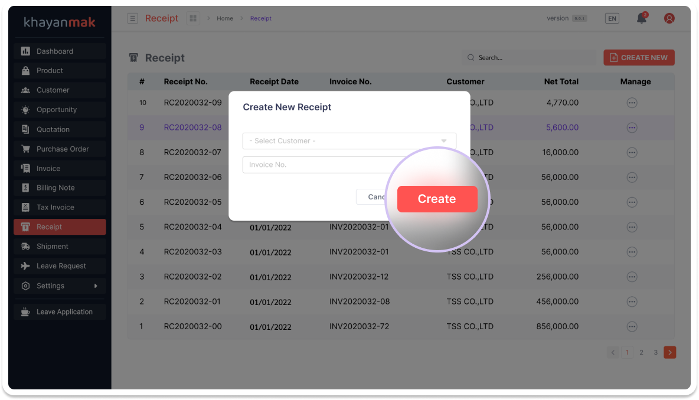Switch language using the EN selector
Screen dimensions: 699x400
612,18
